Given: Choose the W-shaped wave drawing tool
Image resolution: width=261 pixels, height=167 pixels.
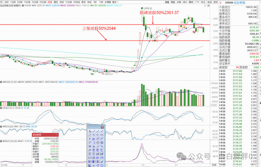Looking at the screenshot, I should (x=90, y=146).
